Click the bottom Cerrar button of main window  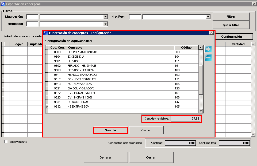tap(151, 157)
